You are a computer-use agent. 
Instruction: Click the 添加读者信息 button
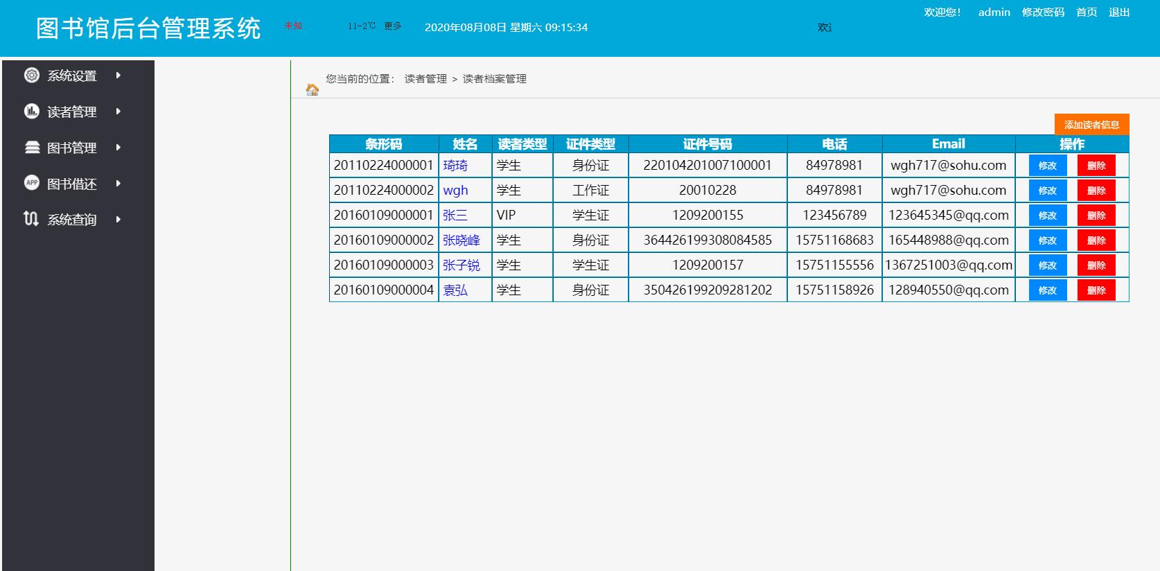click(x=1092, y=124)
